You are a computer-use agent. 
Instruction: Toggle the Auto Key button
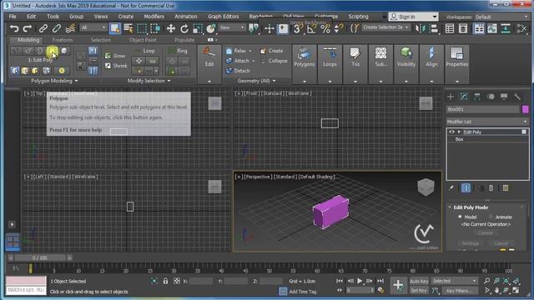click(419, 282)
